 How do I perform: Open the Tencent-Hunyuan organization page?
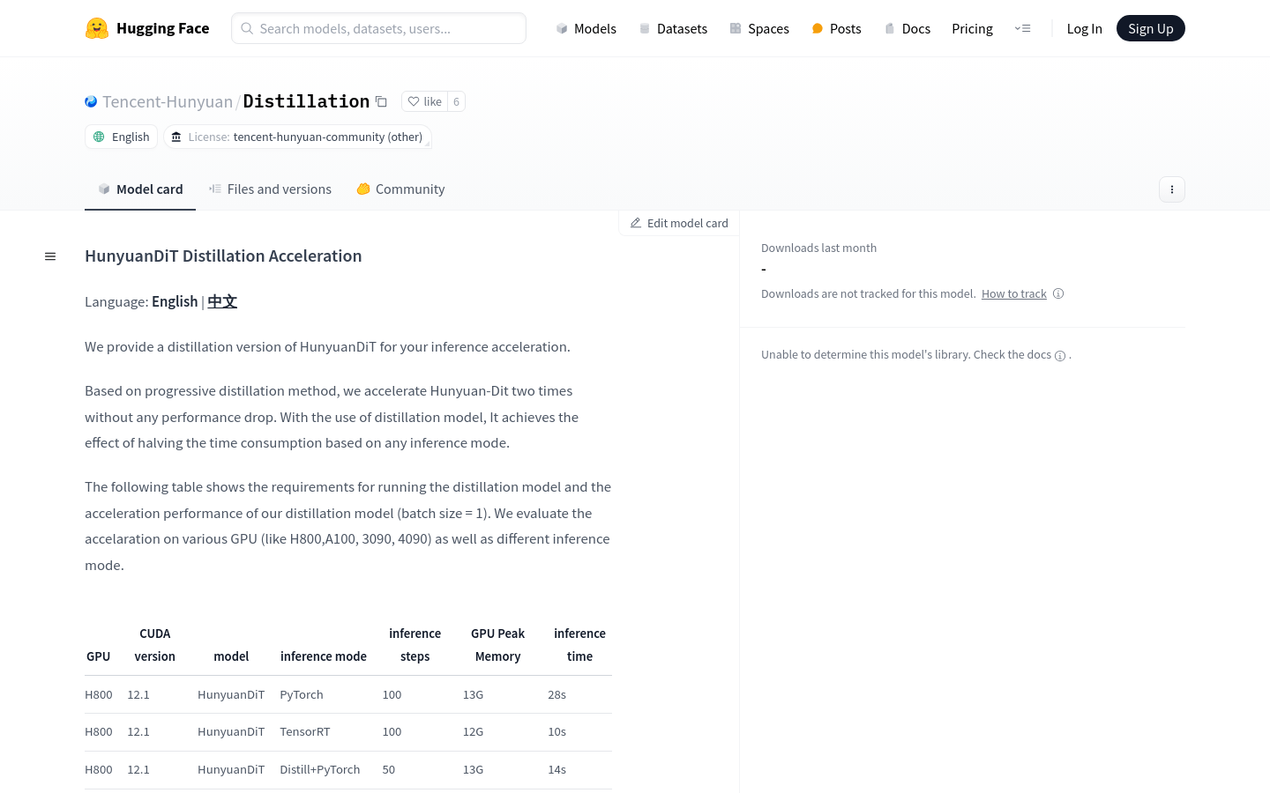pyautogui.click(x=168, y=101)
